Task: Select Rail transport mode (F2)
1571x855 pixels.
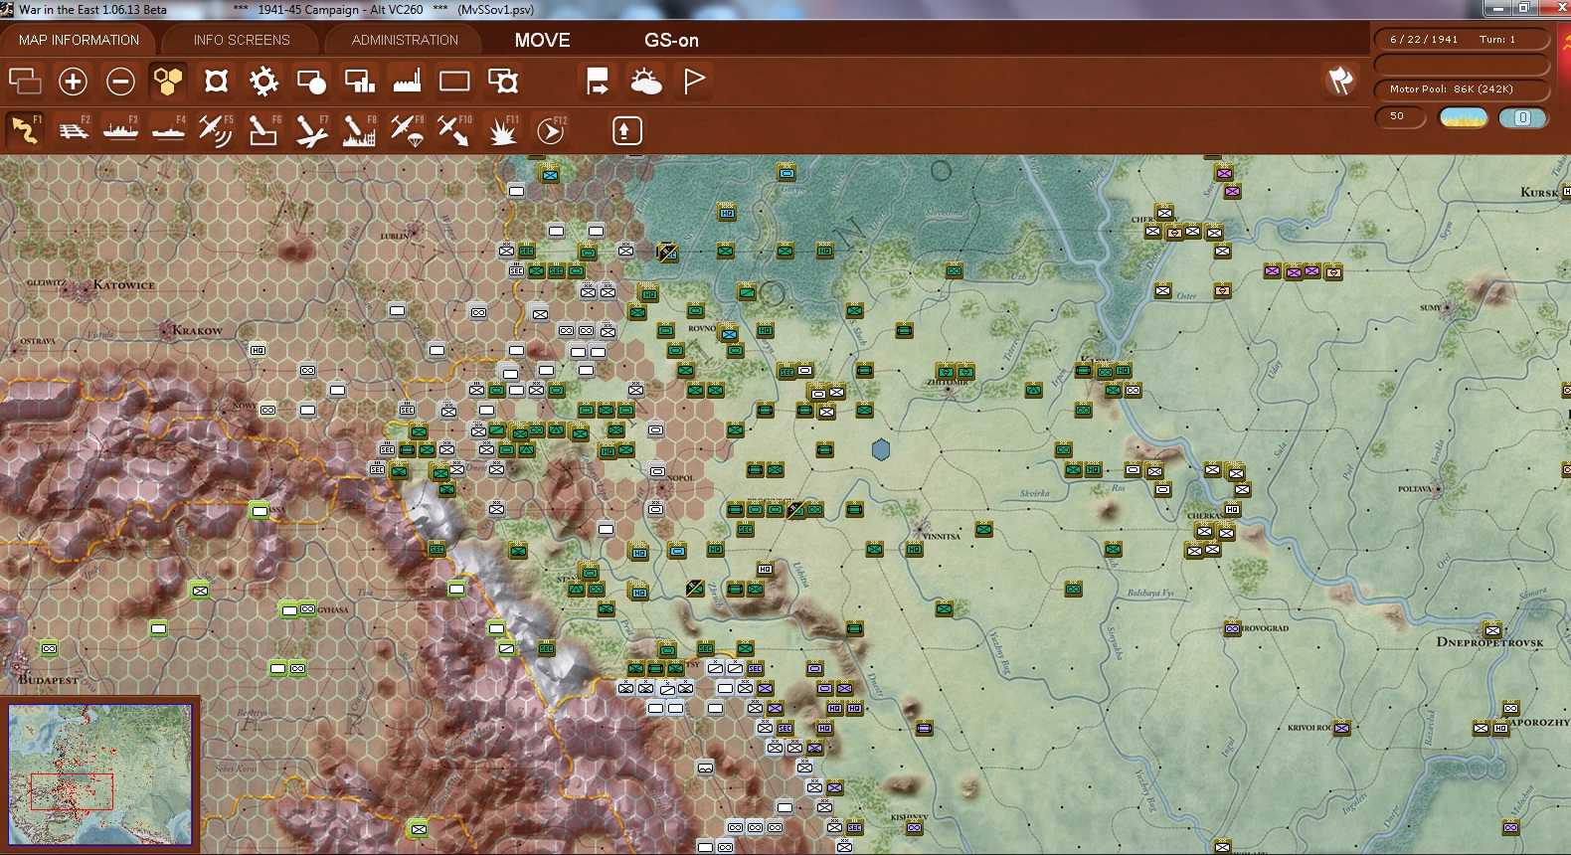Action: pyautogui.click(x=73, y=130)
